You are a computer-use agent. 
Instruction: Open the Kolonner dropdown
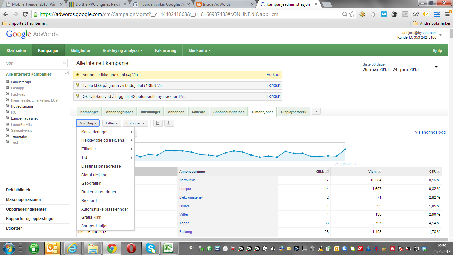[x=135, y=123]
